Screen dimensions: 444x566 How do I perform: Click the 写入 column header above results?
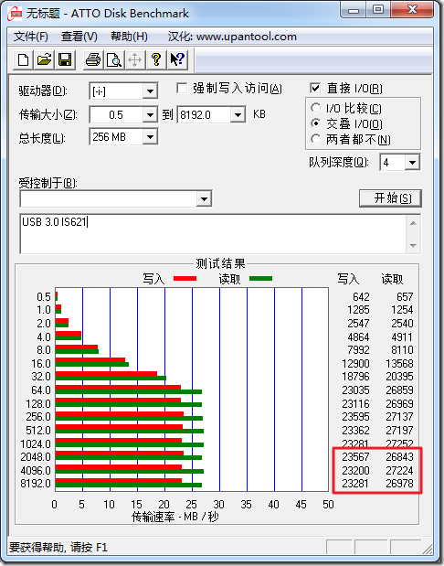(348, 279)
